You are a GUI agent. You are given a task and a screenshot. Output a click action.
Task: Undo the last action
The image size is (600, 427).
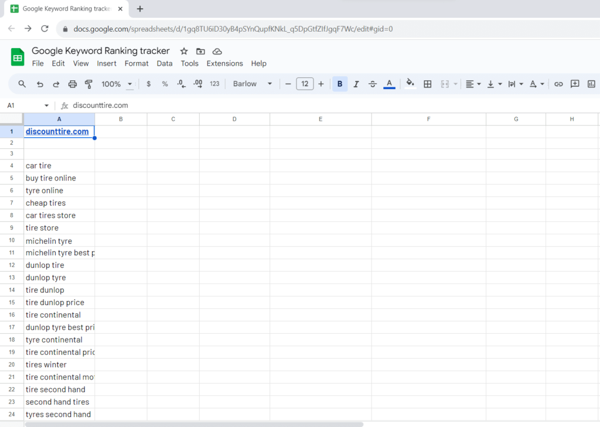[40, 84]
